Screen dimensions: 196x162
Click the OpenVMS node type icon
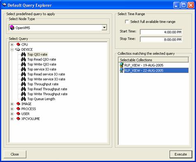(12, 28)
